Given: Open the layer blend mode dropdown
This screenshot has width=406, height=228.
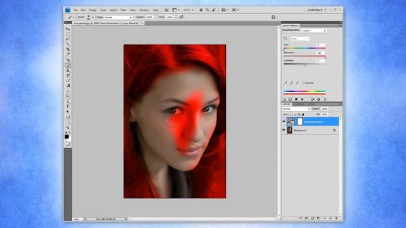Looking at the screenshot, I should coord(296,109).
